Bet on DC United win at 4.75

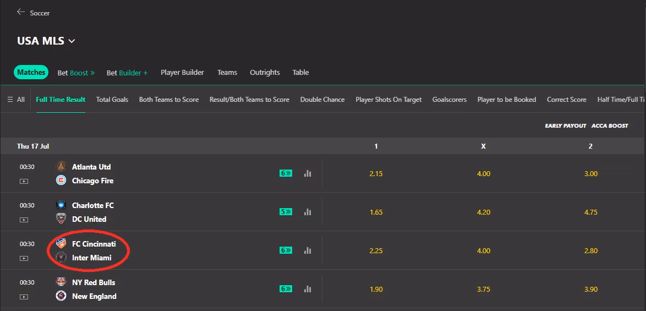click(591, 212)
